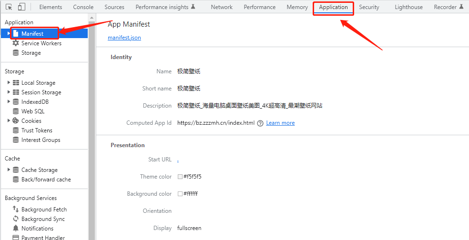Screen dimensions: 469x240
Task: Click the Background Fetch arrows icon
Action: click(x=16, y=209)
